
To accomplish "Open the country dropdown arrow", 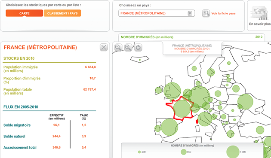I will pos(190,13).
